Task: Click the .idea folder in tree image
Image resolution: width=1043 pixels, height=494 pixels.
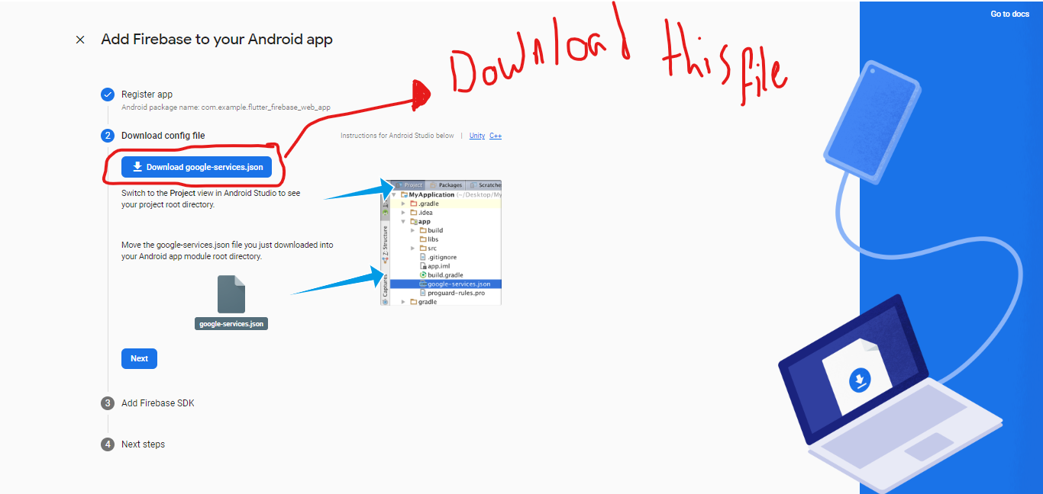Action: (x=421, y=213)
